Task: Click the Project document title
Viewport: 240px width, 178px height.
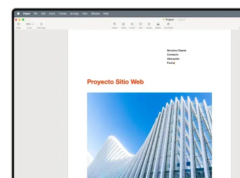Action: (170, 20)
